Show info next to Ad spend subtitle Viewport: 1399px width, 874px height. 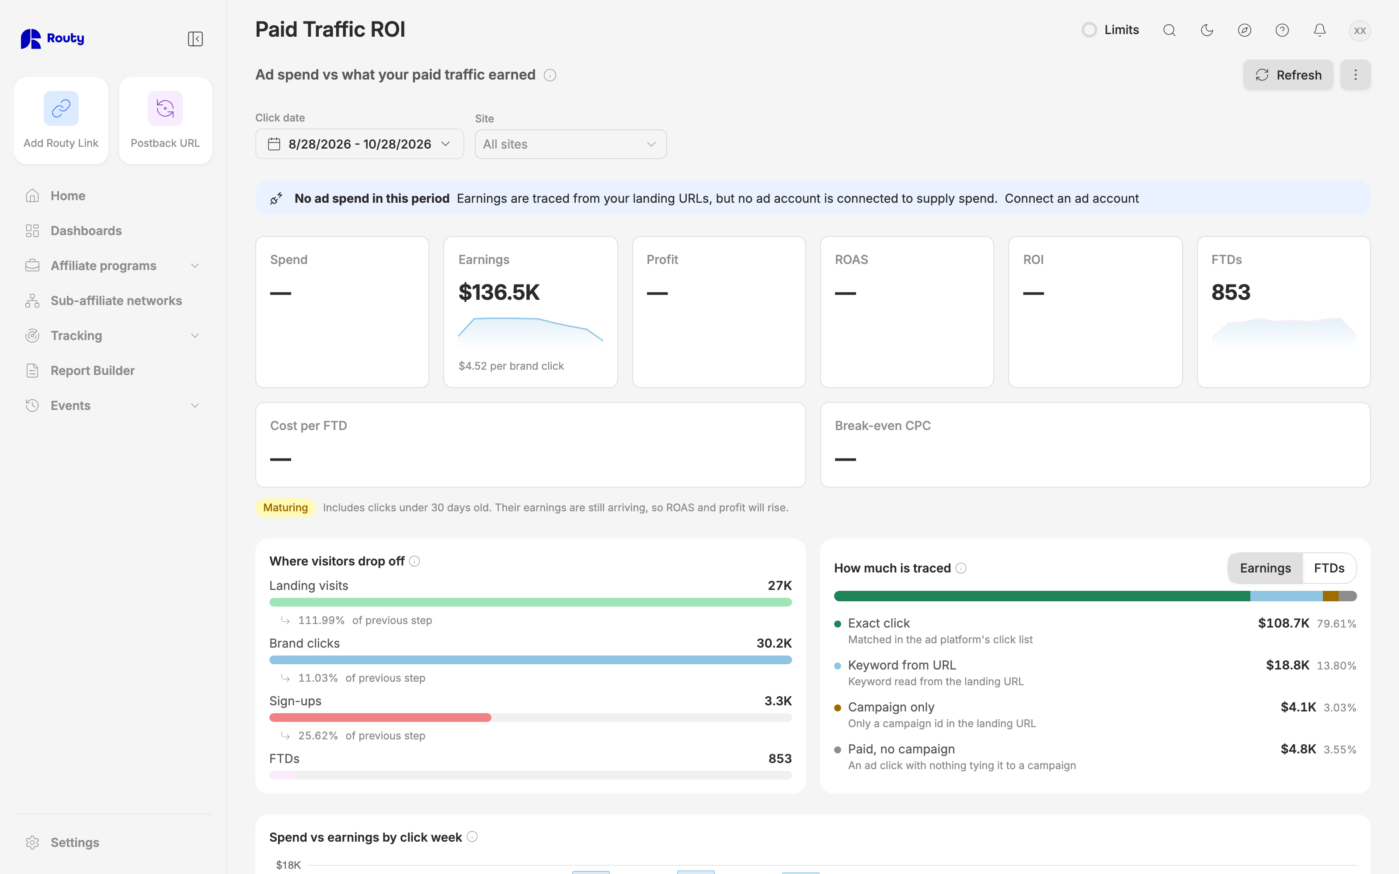550,75
